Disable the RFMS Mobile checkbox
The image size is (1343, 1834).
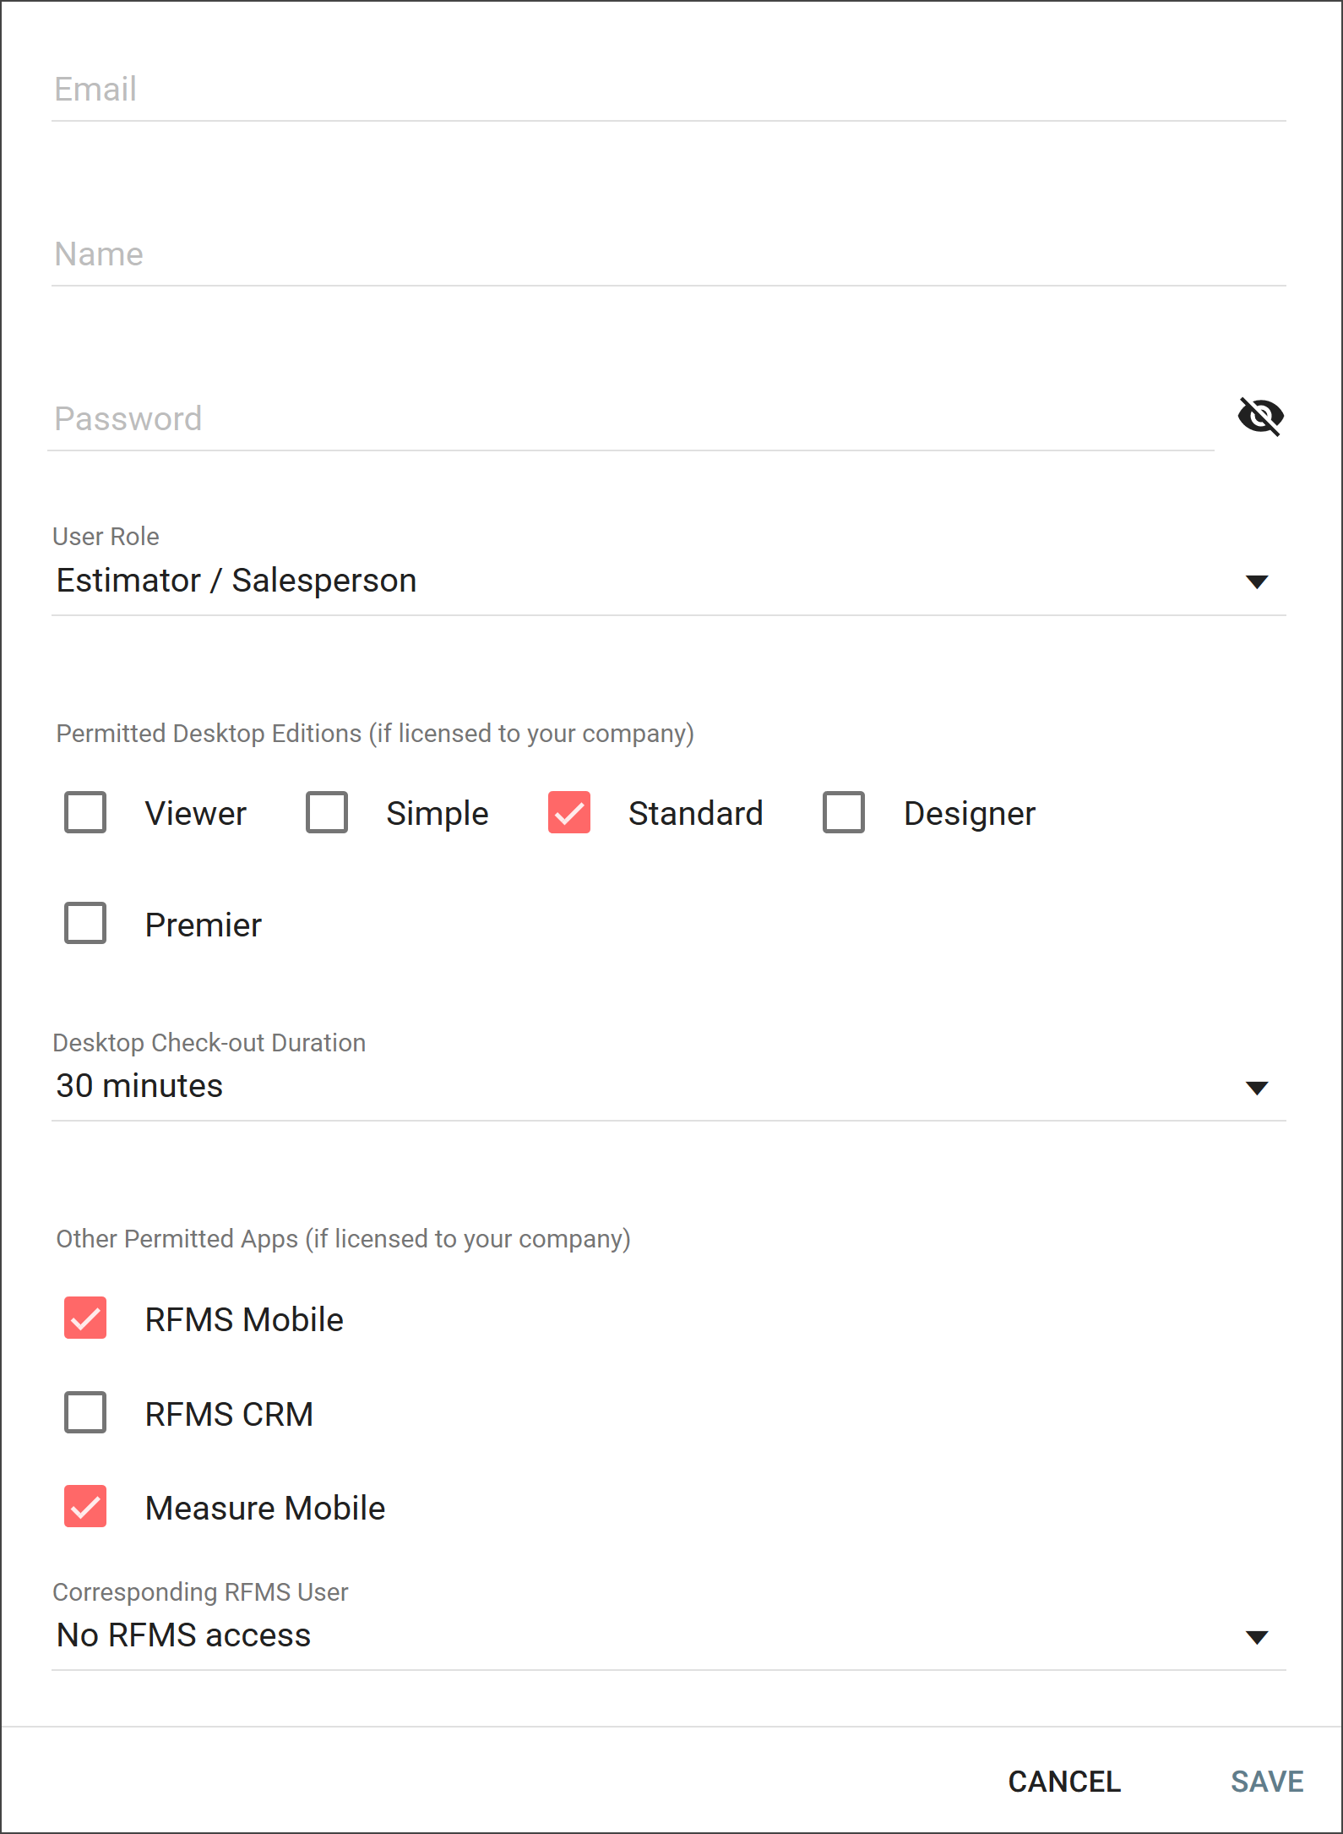tap(85, 1318)
